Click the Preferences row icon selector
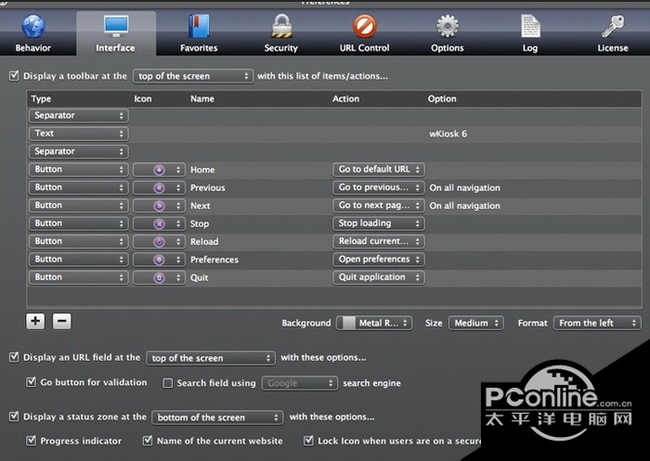The height and width of the screenshot is (461, 650). [x=159, y=260]
